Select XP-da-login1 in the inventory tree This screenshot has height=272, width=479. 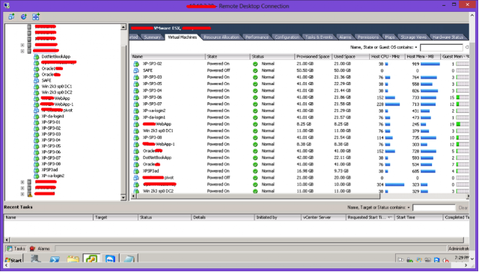click(x=53, y=116)
